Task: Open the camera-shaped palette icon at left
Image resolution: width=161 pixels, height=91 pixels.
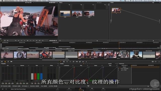Action: [11, 62]
